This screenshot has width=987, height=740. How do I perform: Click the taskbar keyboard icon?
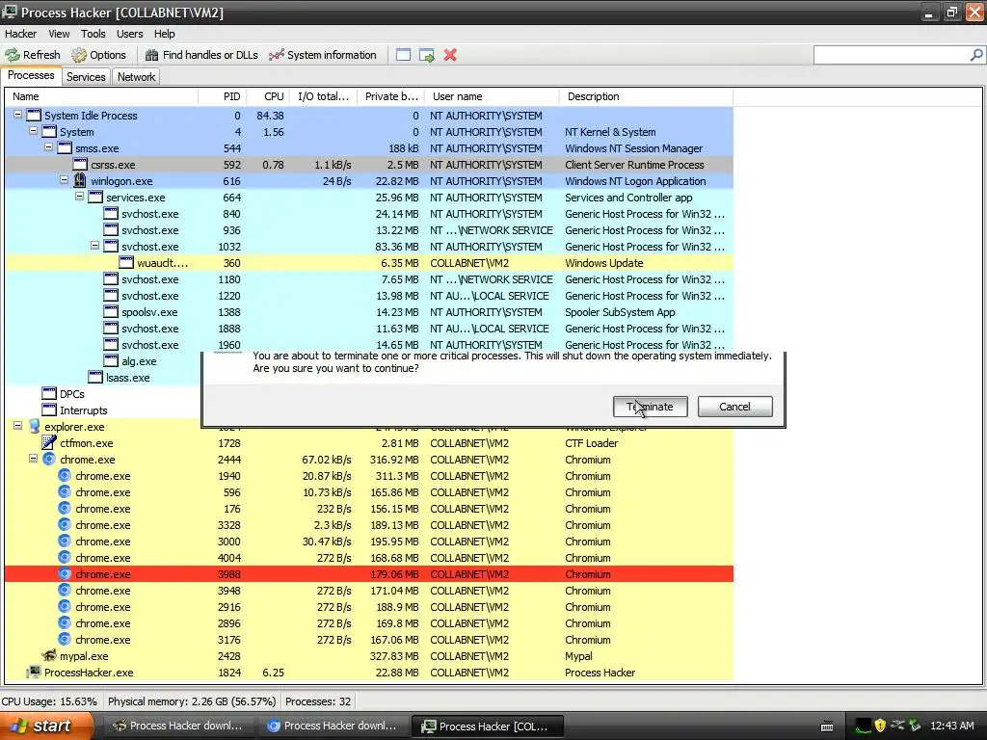pyautogui.click(x=827, y=727)
